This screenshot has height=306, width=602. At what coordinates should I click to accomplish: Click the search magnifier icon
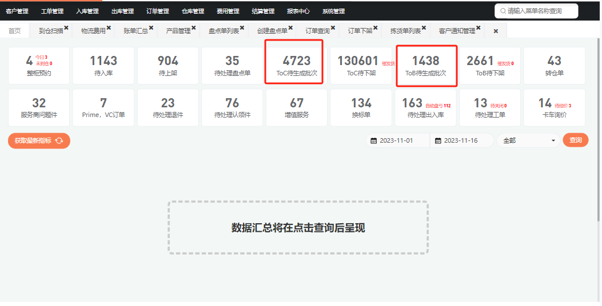point(503,11)
